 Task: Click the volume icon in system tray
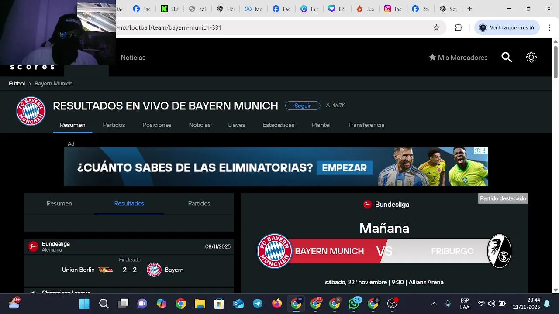pyautogui.click(x=491, y=304)
